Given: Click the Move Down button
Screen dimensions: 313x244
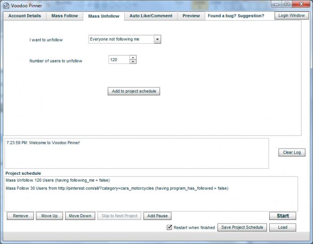Looking at the screenshot, I should click(x=80, y=216).
